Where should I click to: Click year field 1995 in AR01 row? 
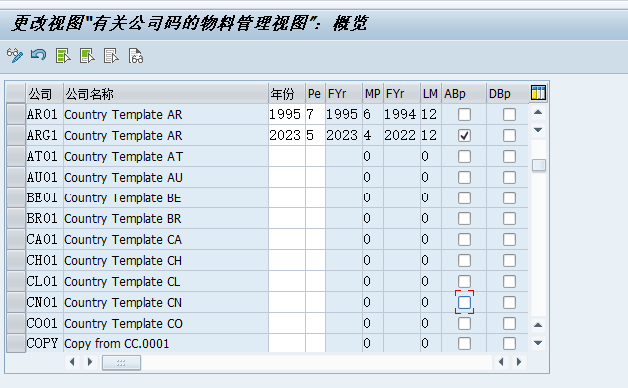pos(287,115)
